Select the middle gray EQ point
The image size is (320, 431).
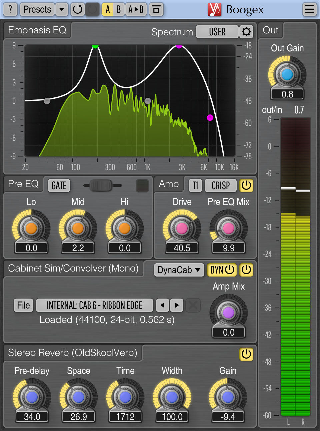(148, 101)
